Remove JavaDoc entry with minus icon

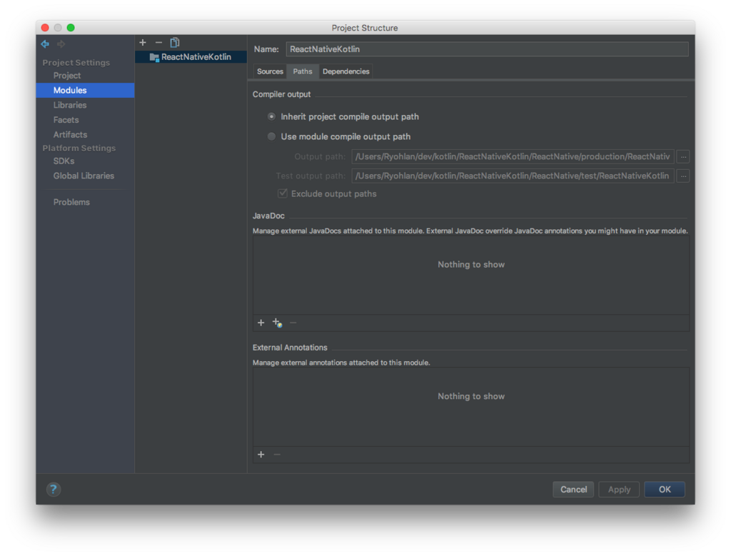(x=293, y=323)
